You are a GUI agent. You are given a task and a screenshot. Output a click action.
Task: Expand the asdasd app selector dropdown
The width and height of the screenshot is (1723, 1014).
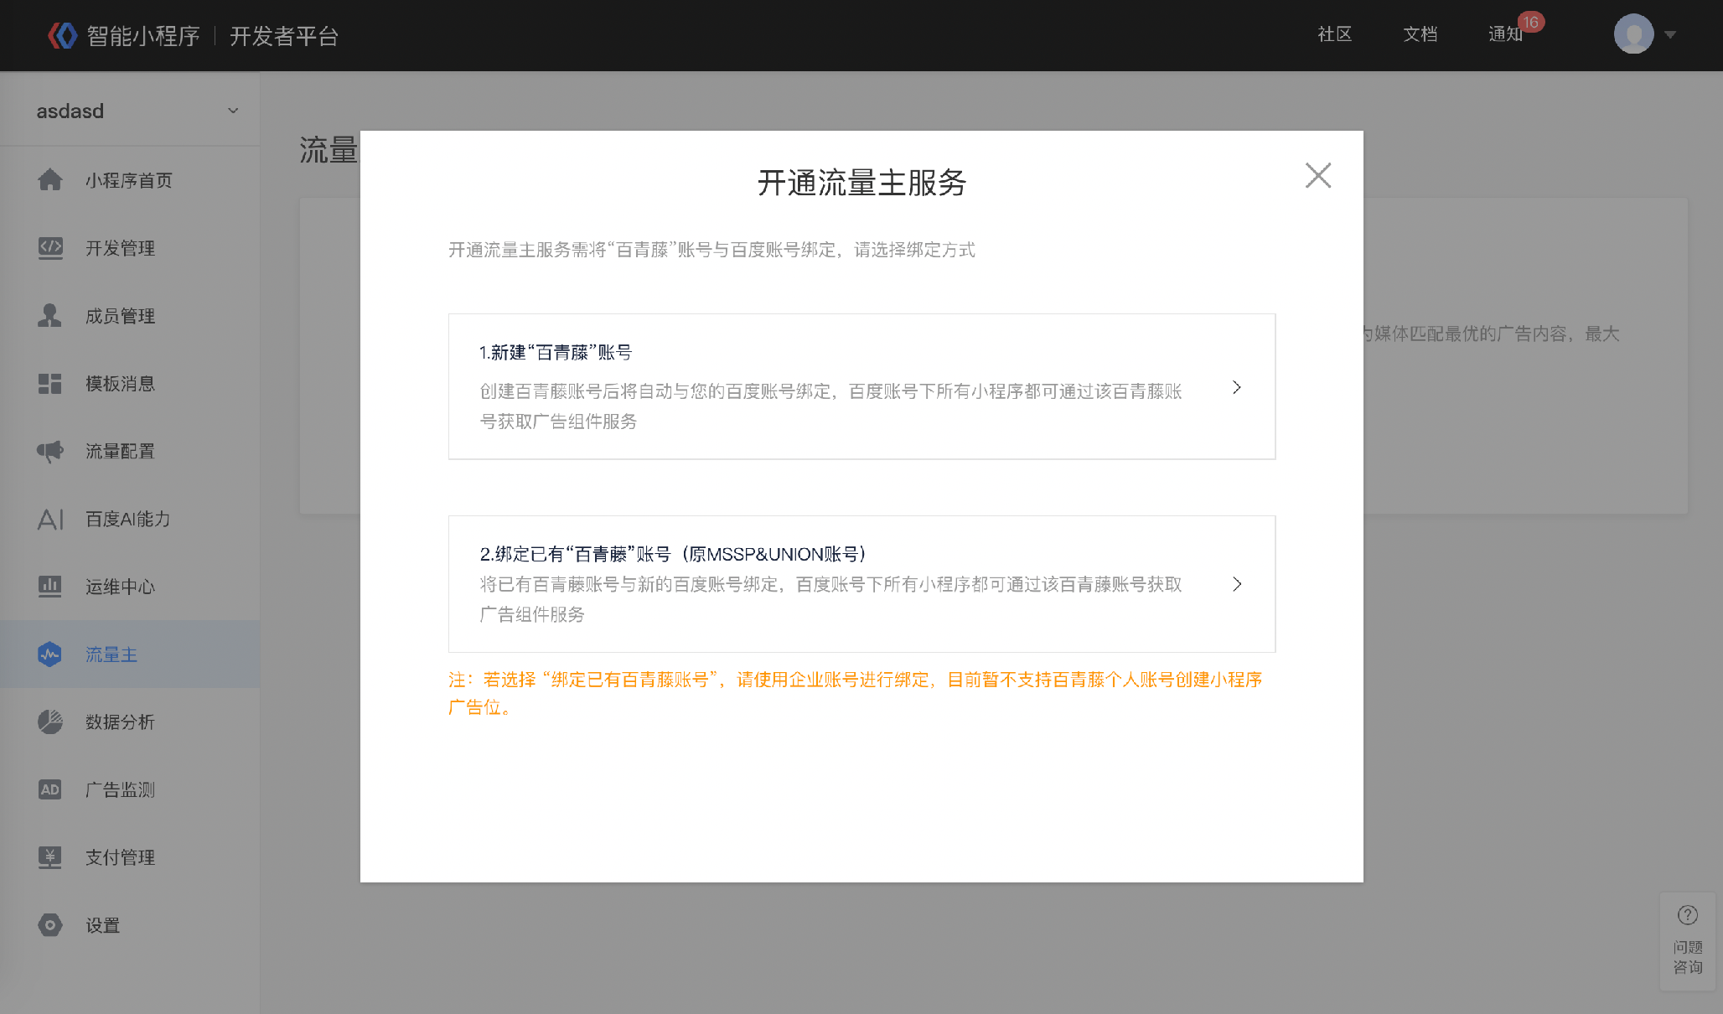[x=233, y=111]
